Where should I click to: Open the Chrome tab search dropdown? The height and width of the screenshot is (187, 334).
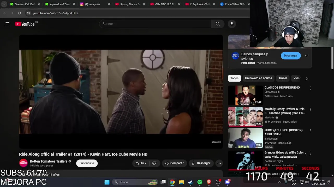click(4, 4)
